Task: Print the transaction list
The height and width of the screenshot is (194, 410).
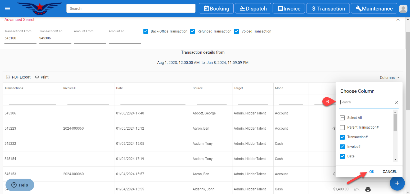Action: tap(42, 77)
